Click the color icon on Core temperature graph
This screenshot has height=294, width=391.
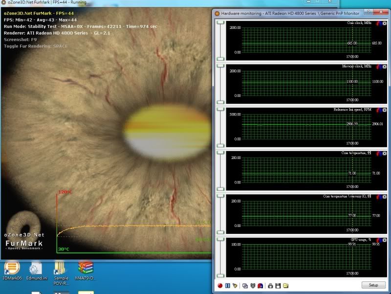click(x=379, y=154)
